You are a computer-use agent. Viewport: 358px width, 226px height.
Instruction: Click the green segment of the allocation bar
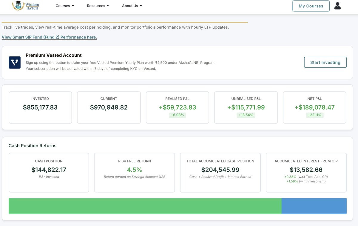(x=145, y=206)
